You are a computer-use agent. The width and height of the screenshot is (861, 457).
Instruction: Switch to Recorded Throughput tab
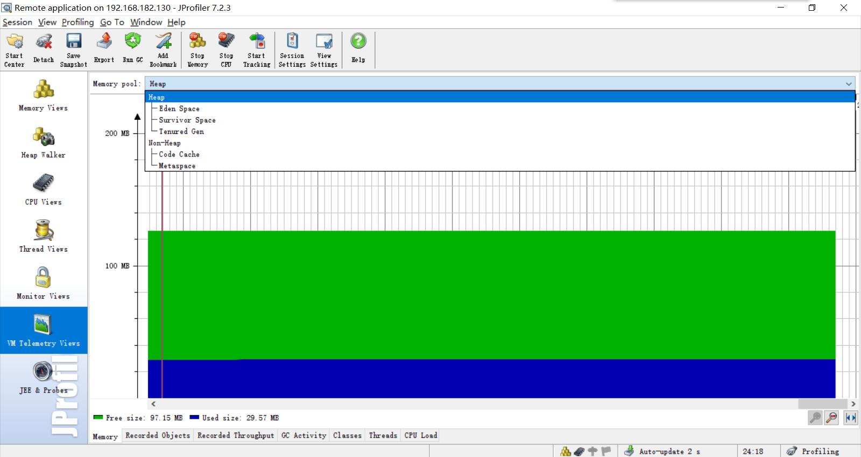pos(236,435)
